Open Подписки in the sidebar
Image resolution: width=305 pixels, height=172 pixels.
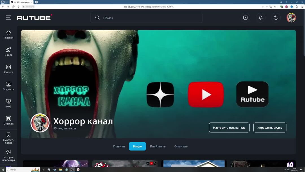pyautogui.click(x=8, y=86)
